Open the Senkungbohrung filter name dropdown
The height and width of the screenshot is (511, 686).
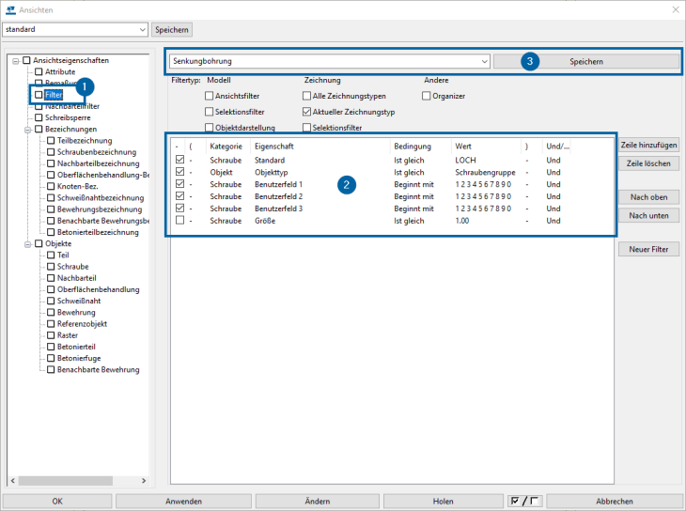tap(484, 61)
